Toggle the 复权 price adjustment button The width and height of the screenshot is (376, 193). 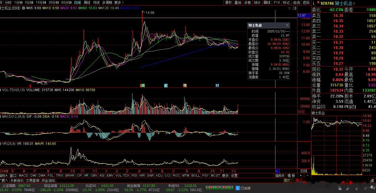pos(228,2)
